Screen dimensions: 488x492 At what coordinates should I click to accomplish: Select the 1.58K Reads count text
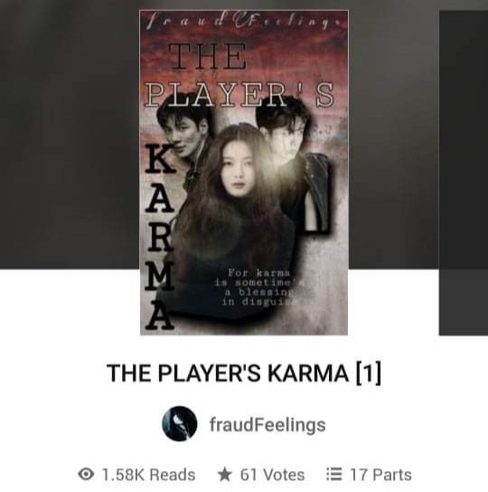[148, 474]
